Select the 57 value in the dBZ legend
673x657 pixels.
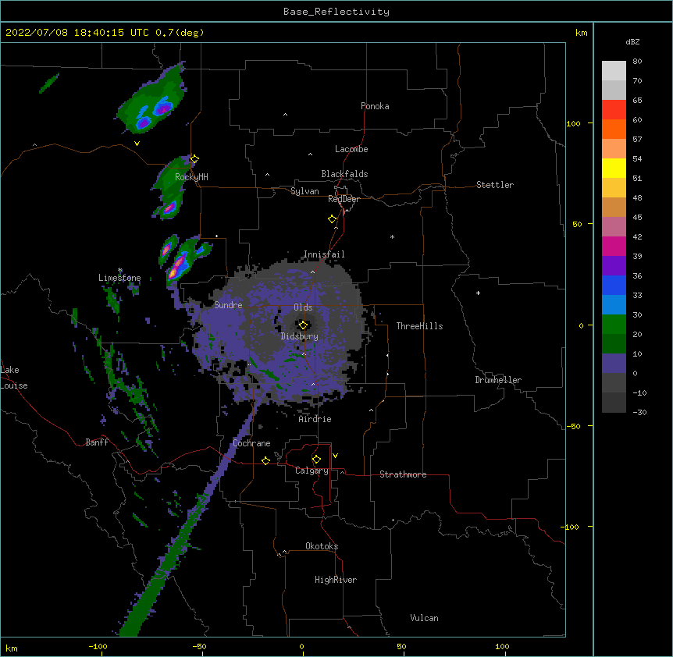(x=637, y=140)
